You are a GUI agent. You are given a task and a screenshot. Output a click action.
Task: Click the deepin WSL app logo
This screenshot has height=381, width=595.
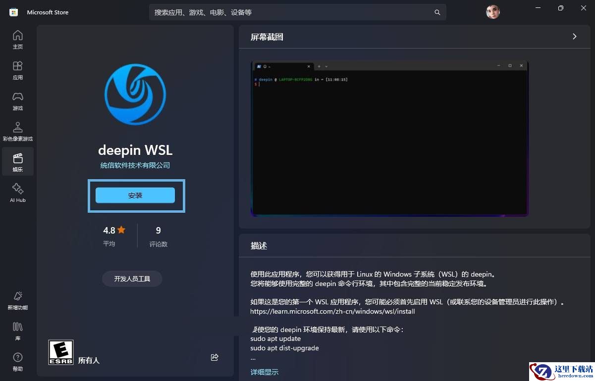point(135,94)
